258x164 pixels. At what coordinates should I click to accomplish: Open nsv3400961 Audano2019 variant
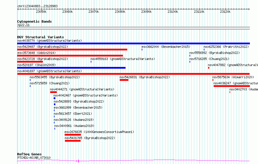coord(75,126)
